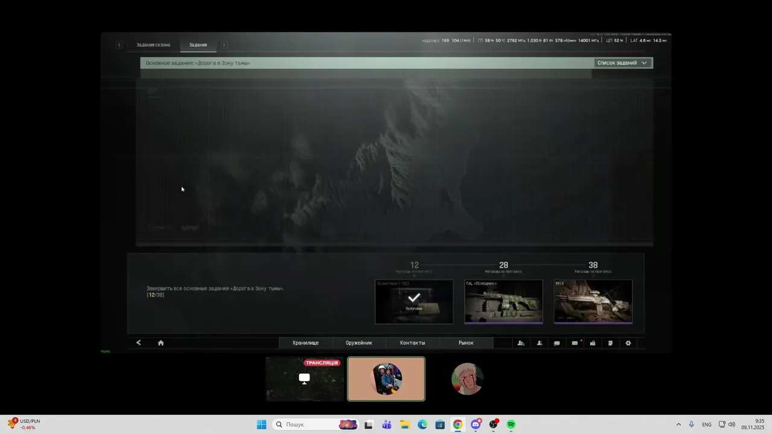Screen dimensions: 772x434
Task: Open the notes document icon
Action: click(610, 343)
